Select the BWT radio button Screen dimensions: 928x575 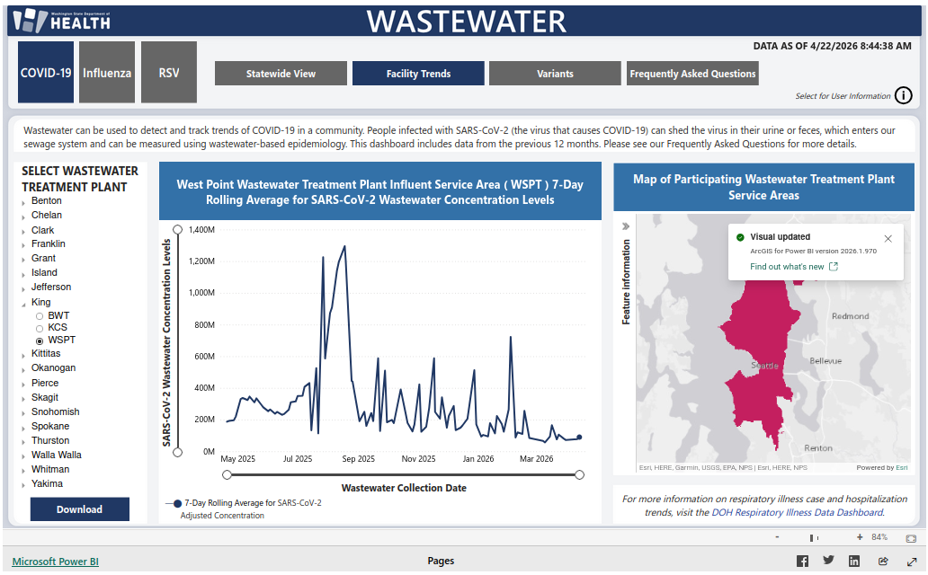pyautogui.click(x=40, y=316)
